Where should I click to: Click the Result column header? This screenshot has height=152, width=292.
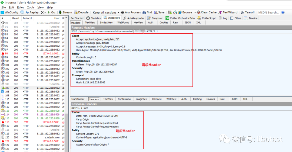click(x=16, y=18)
